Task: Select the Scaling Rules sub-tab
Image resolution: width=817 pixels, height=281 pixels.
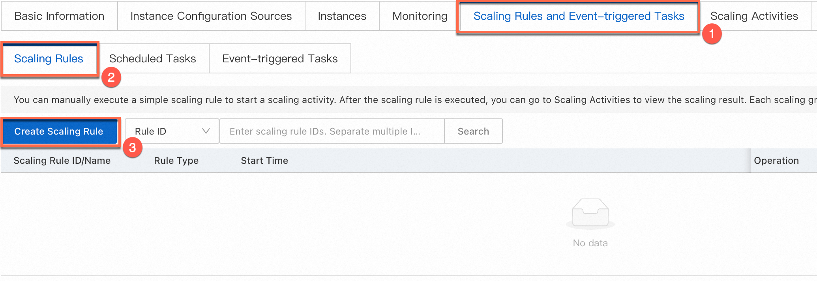Action: pyautogui.click(x=49, y=58)
